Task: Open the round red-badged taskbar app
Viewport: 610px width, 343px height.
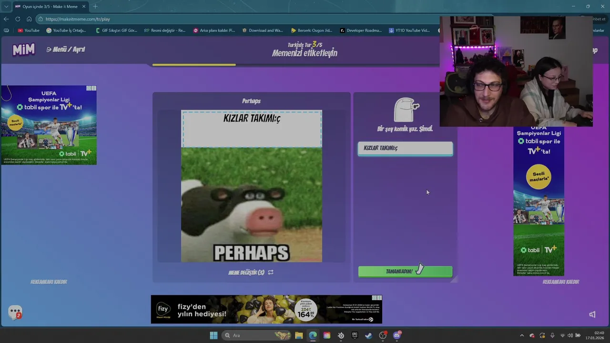Action: 383,335
